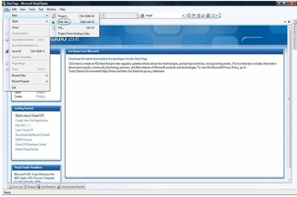This screenshot has width=297, height=197.
Task: Choose Save All in File menu
Action: pos(27,51)
